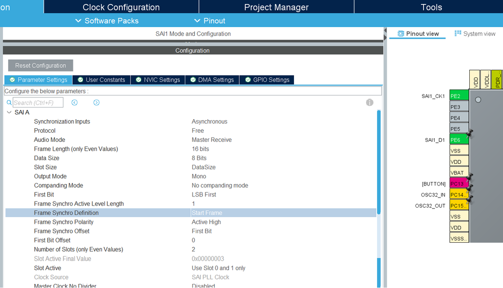This screenshot has width=503, height=288.
Task: Click the OSC32_IN pin label
Action: tap(433, 195)
